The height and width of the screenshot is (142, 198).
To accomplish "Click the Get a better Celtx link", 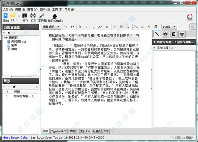I will coord(15,137).
